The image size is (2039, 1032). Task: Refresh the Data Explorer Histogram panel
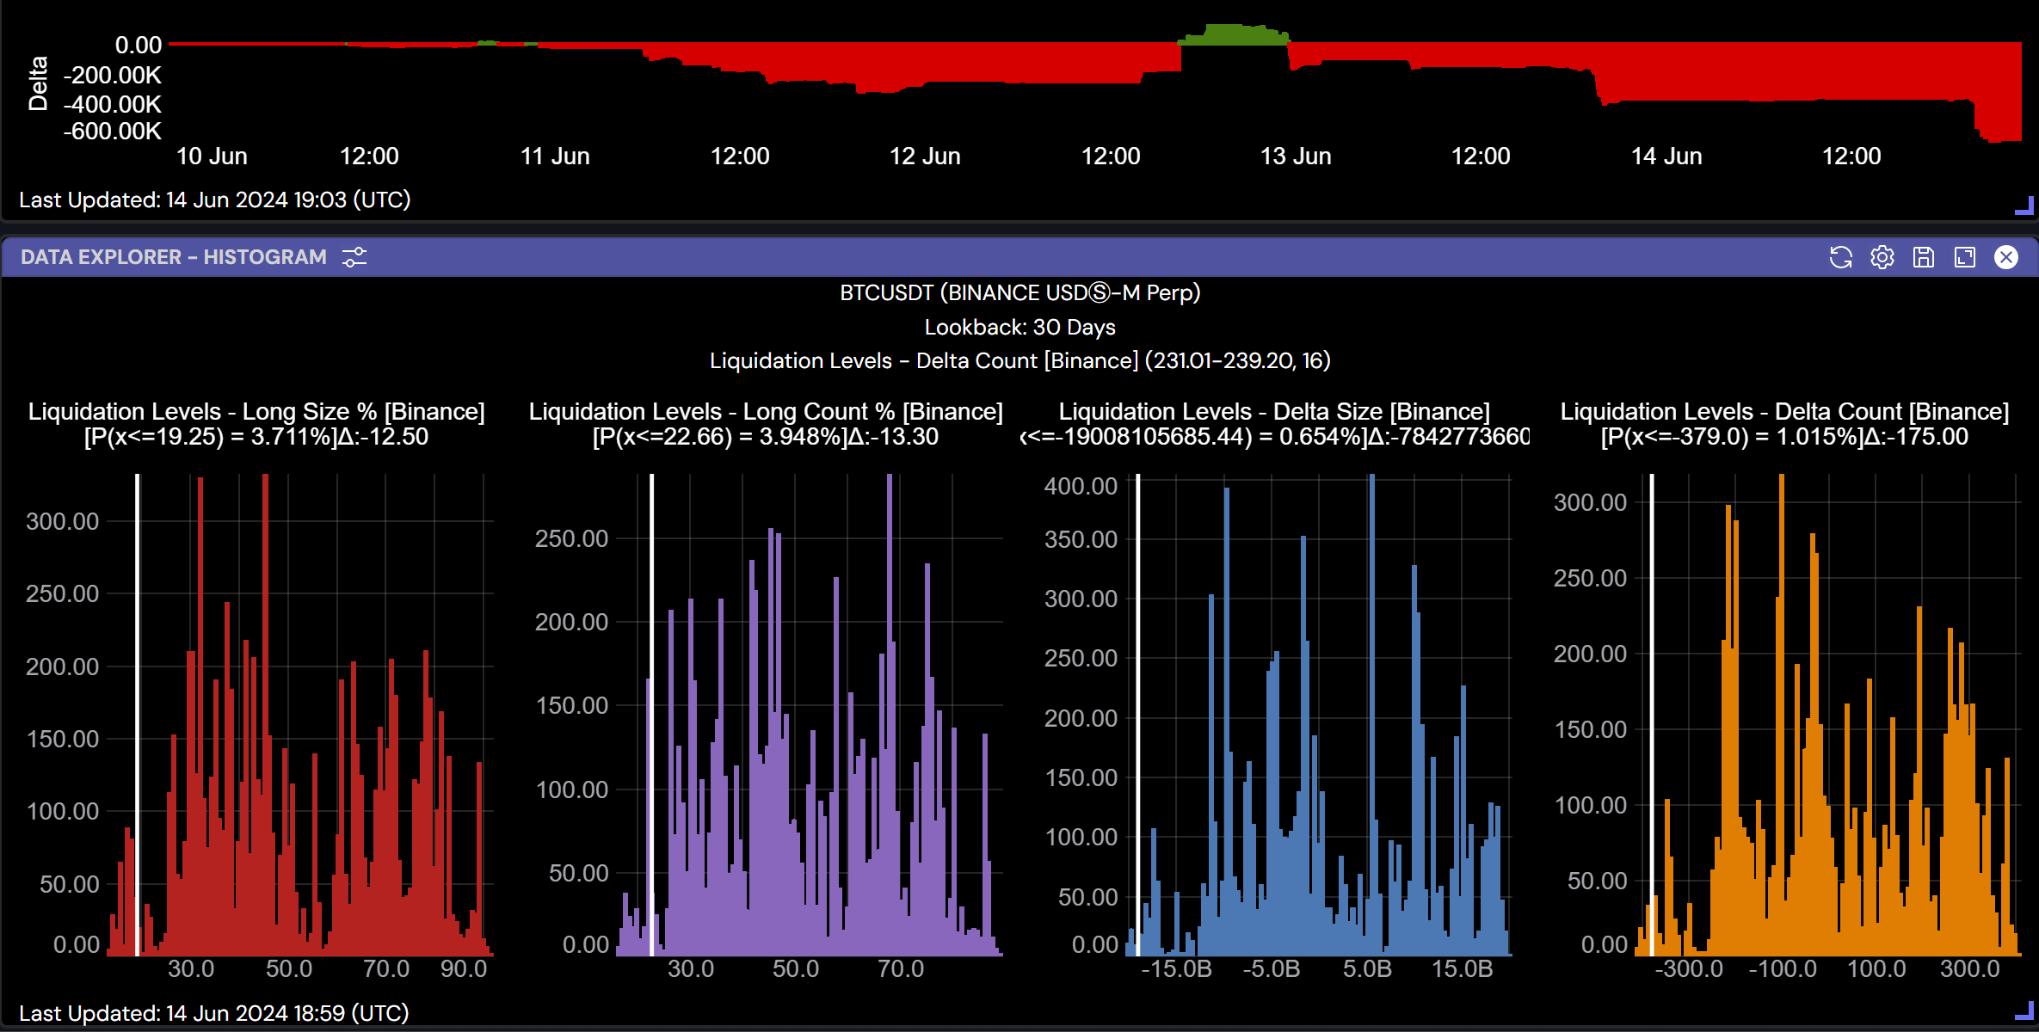point(1840,257)
